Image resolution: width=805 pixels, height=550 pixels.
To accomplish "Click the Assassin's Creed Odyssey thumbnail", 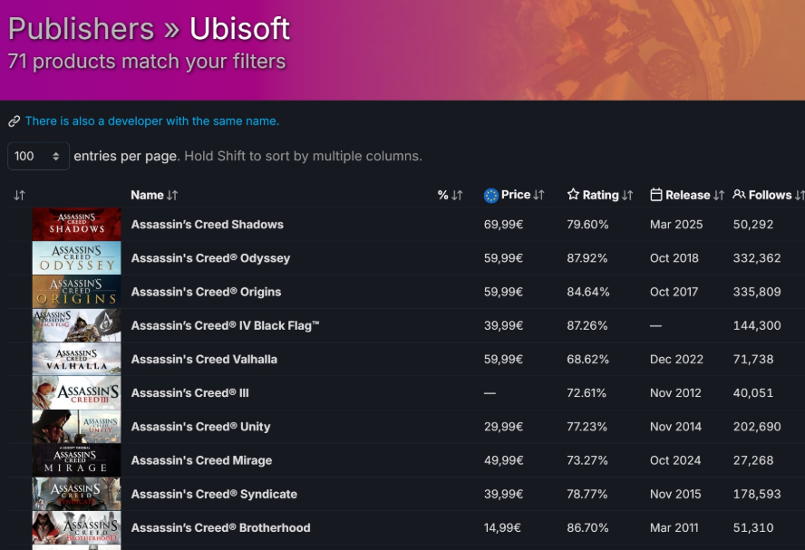I will pyautogui.click(x=76, y=258).
